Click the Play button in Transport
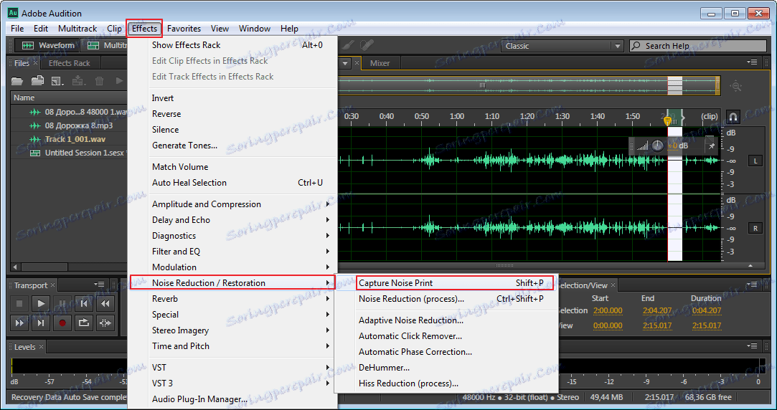 (x=41, y=303)
